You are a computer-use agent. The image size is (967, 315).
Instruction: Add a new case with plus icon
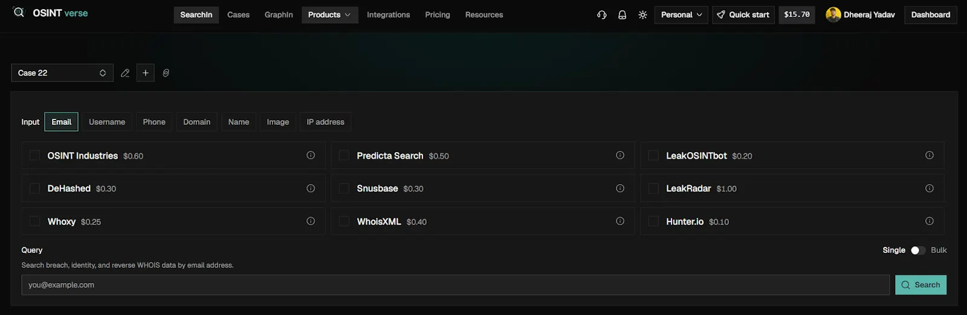click(x=145, y=73)
